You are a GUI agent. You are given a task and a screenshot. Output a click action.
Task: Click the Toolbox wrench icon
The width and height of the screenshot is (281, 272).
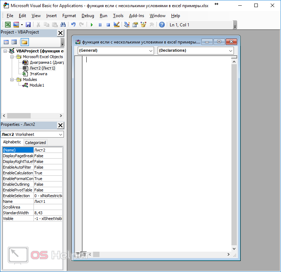tap(152, 25)
